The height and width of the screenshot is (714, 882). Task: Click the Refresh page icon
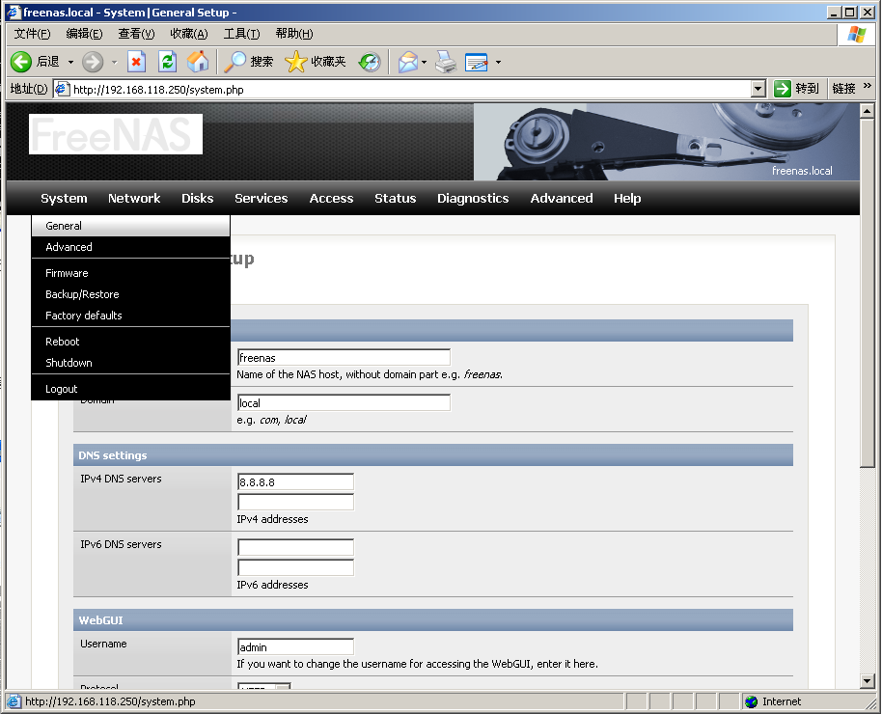[x=167, y=62]
